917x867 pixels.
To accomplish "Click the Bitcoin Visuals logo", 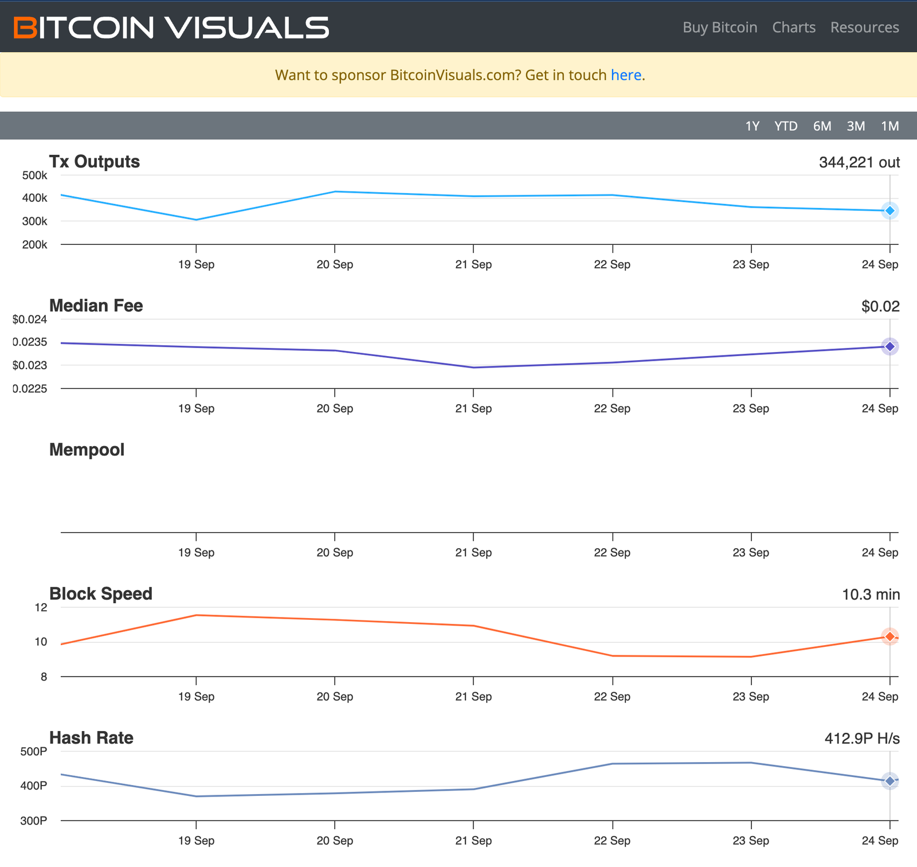I will [171, 28].
